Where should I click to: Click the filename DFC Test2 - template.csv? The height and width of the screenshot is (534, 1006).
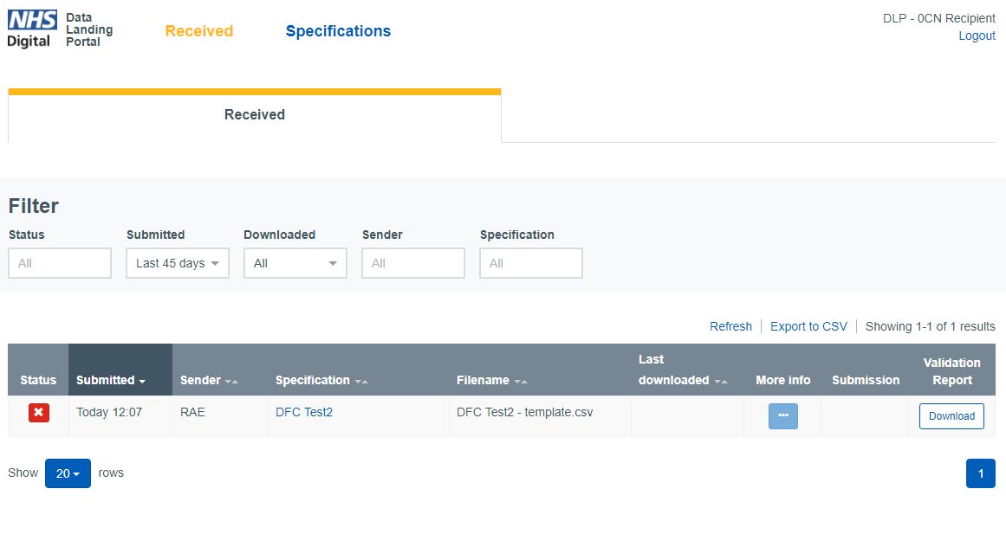[x=525, y=412]
